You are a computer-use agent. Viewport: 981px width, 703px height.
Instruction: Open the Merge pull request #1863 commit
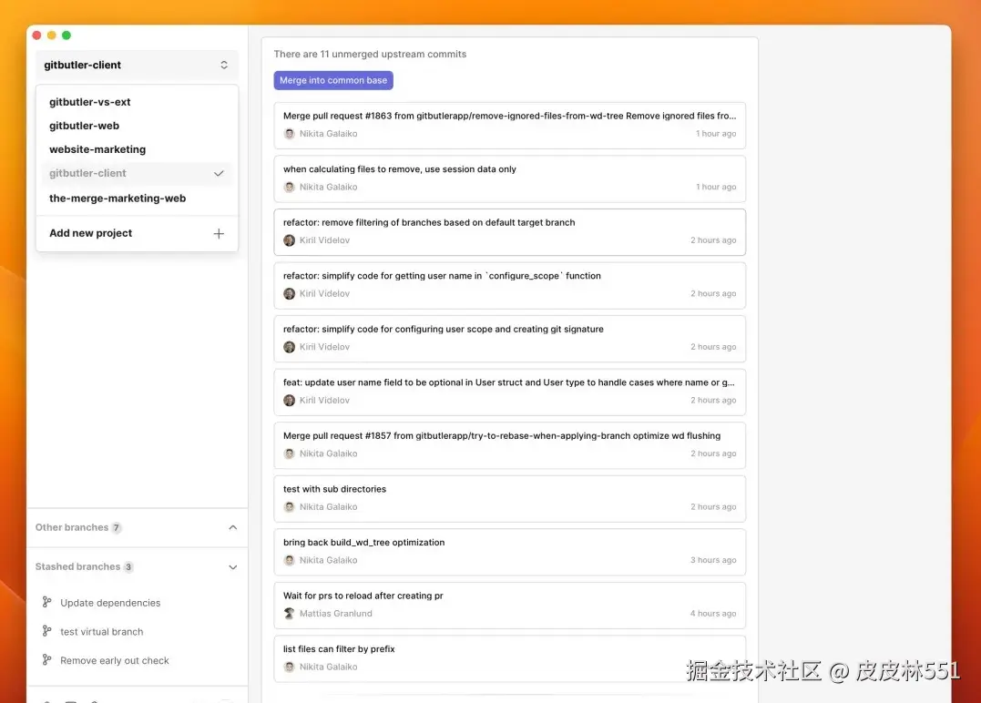[509, 125]
